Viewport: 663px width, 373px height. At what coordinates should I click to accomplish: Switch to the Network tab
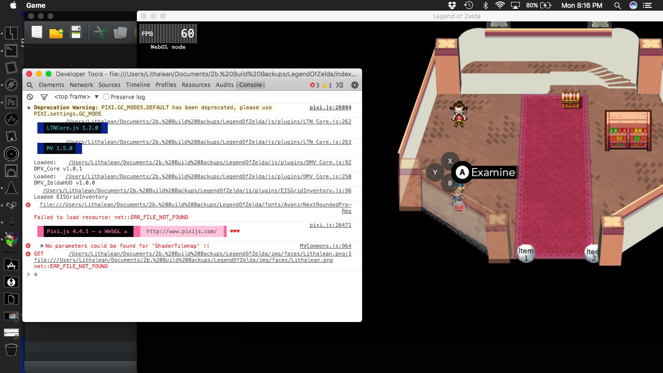pyautogui.click(x=82, y=85)
